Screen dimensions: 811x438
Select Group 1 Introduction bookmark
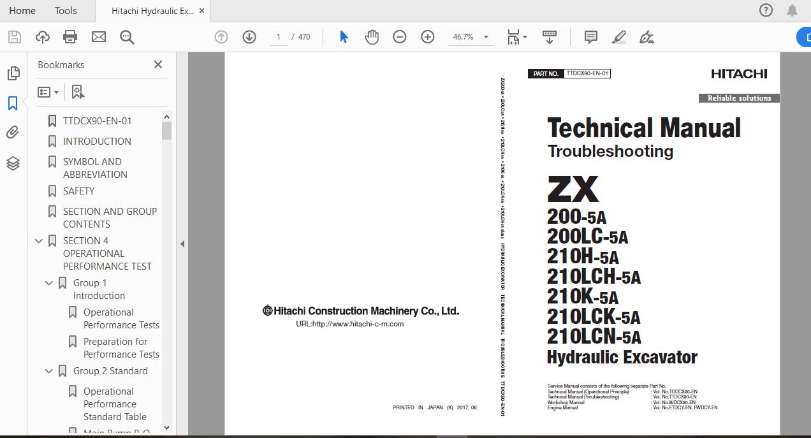point(99,289)
